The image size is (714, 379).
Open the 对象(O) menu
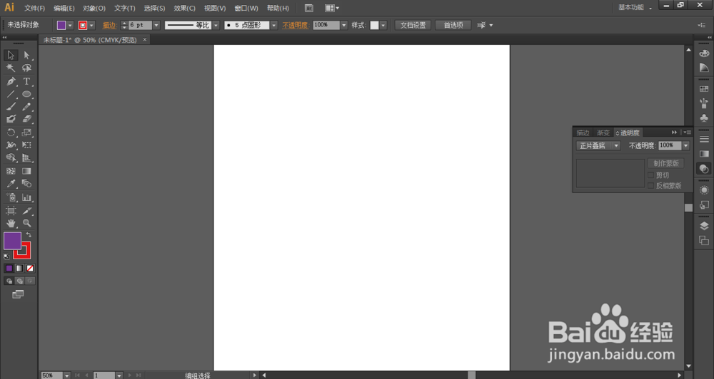click(x=94, y=8)
